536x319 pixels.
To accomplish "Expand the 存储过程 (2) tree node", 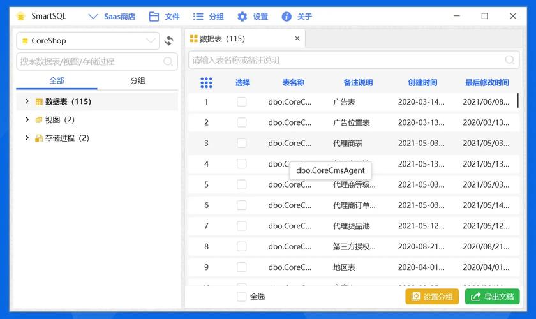I will 27,137.
